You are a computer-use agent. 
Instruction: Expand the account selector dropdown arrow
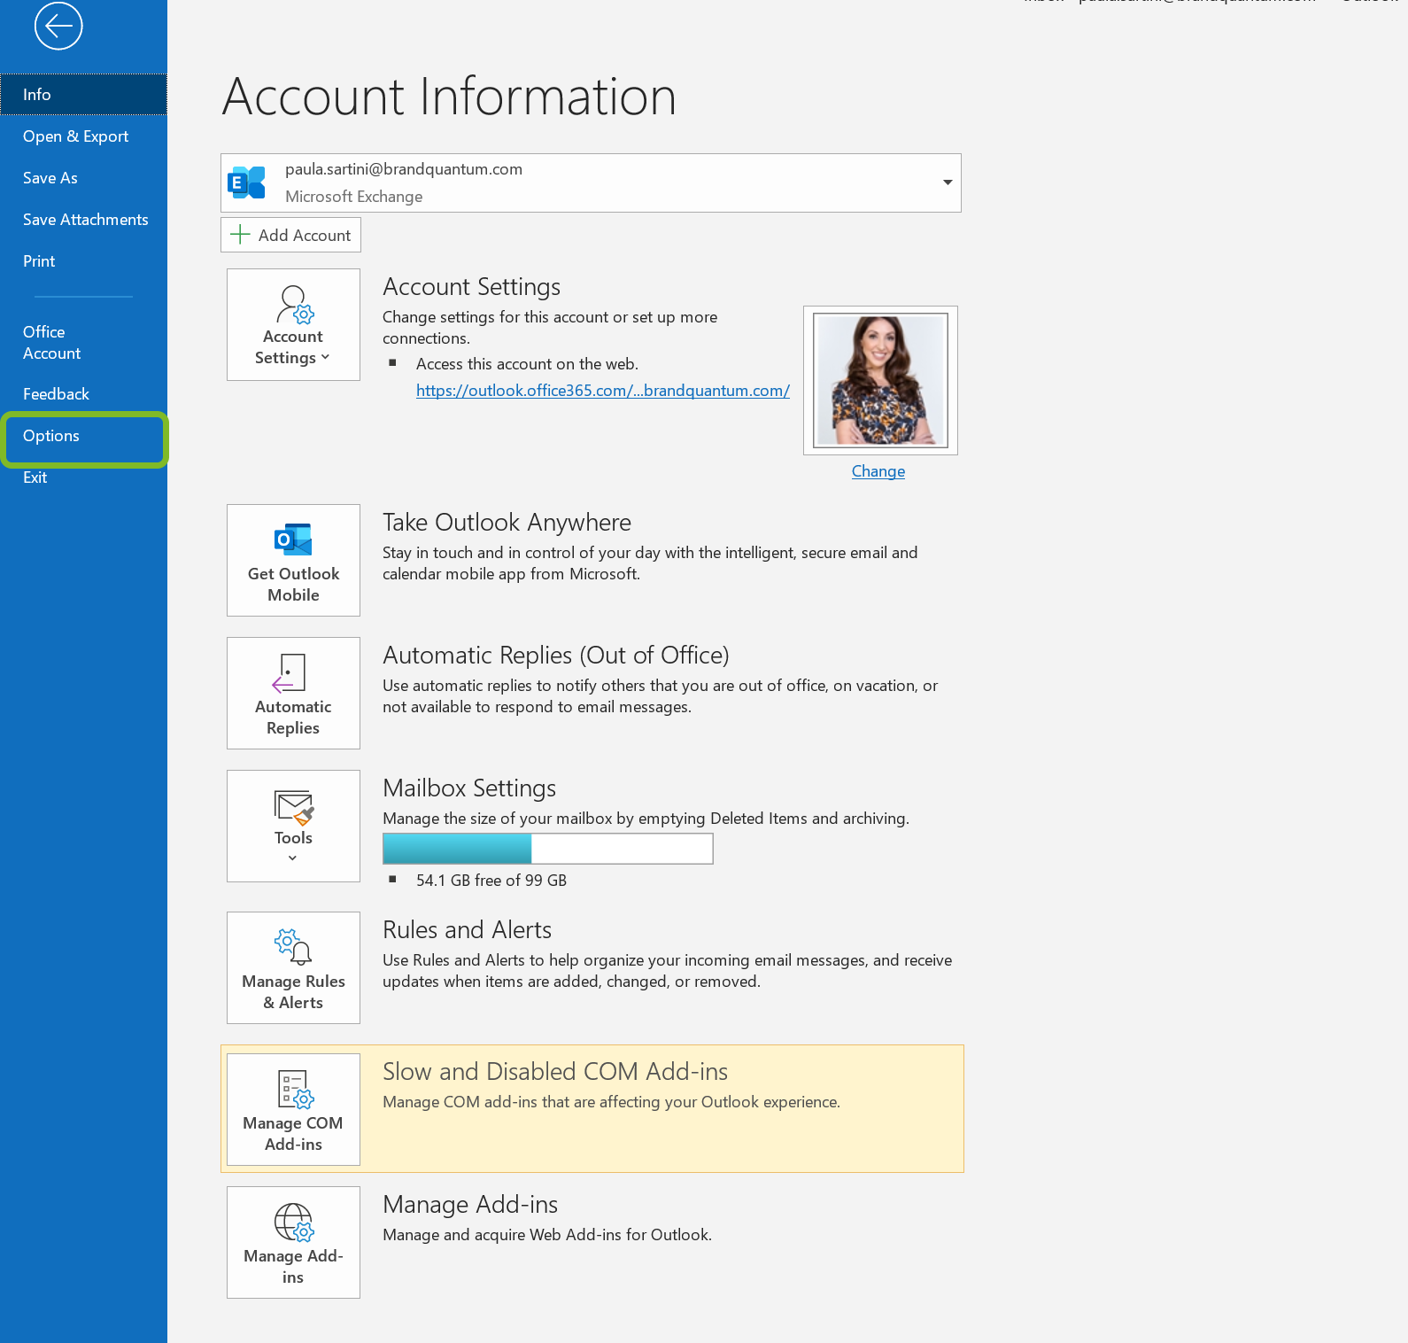948,182
